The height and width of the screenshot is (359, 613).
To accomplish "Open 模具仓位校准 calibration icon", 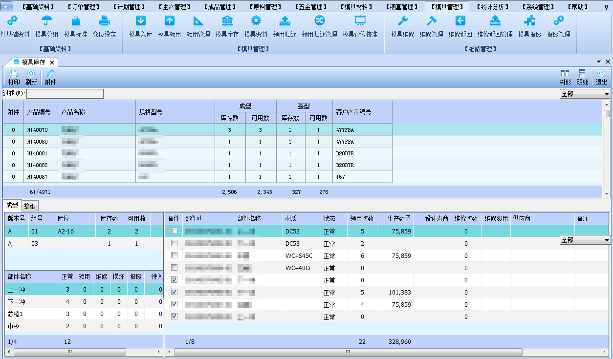I will coord(360,21).
